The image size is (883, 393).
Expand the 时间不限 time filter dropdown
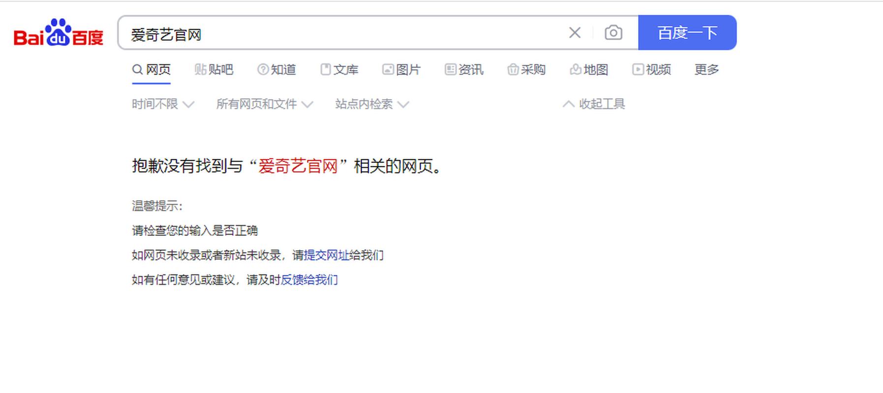tap(163, 104)
